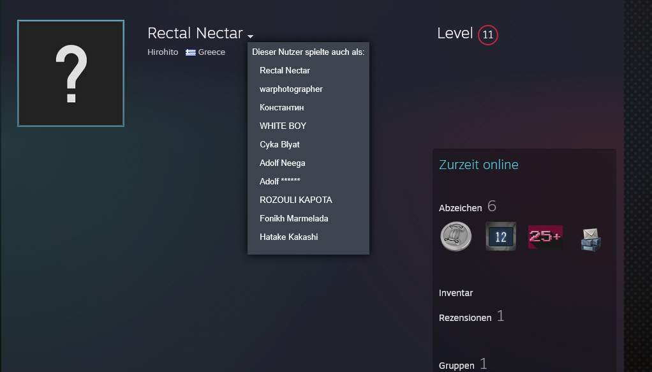Select the 'warphotographer' alias entry
Viewport: 652px width, 372px height.
click(291, 89)
